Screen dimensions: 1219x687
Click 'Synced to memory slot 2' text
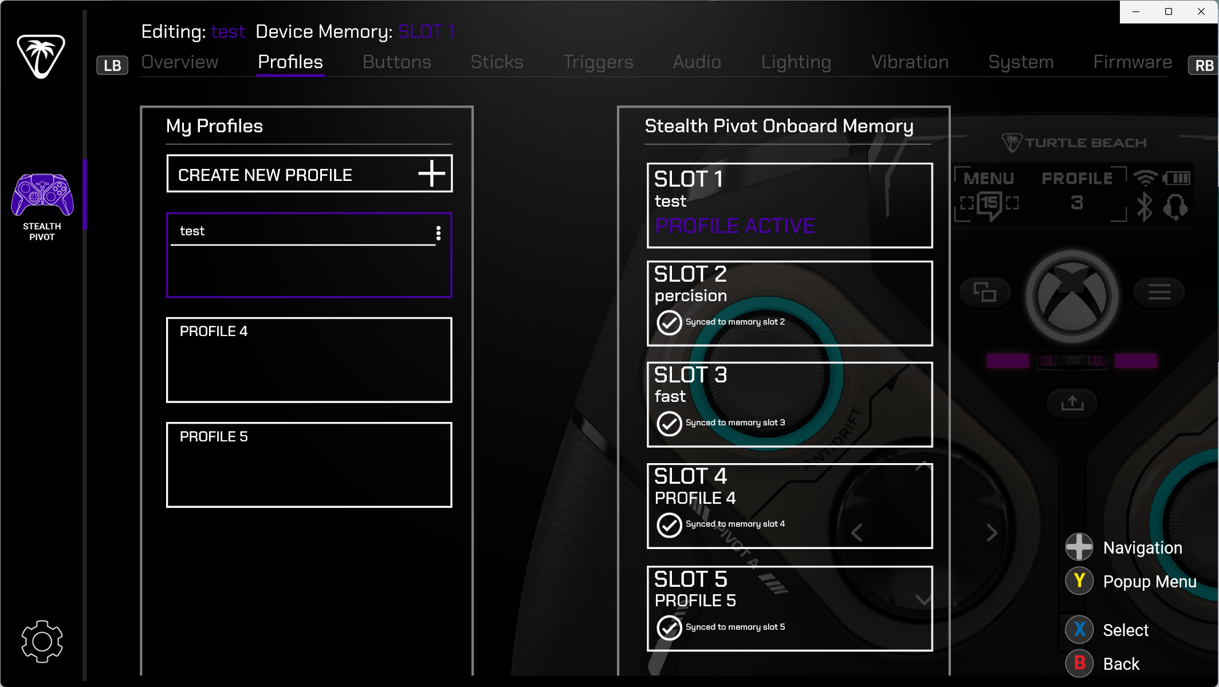point(735,322)
